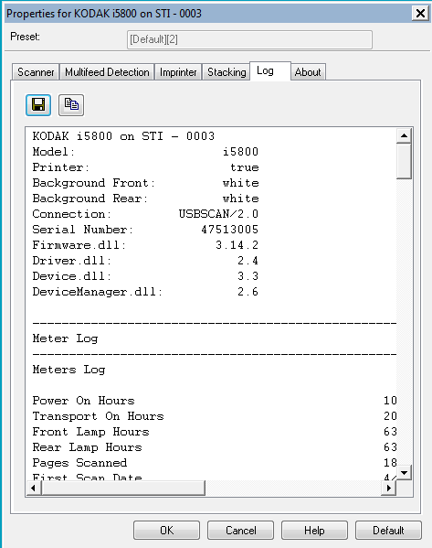The width and height of the screenshot is (432, 548).
Task: Click the Printer value true
Action: click(x=245, y=167)
